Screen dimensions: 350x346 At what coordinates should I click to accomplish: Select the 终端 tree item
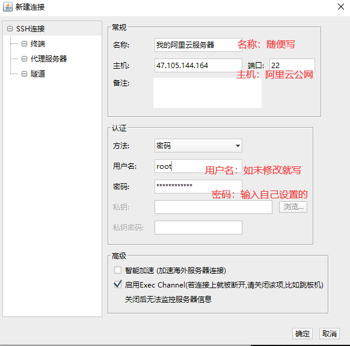pyautogui.click(x=38, y=43)
